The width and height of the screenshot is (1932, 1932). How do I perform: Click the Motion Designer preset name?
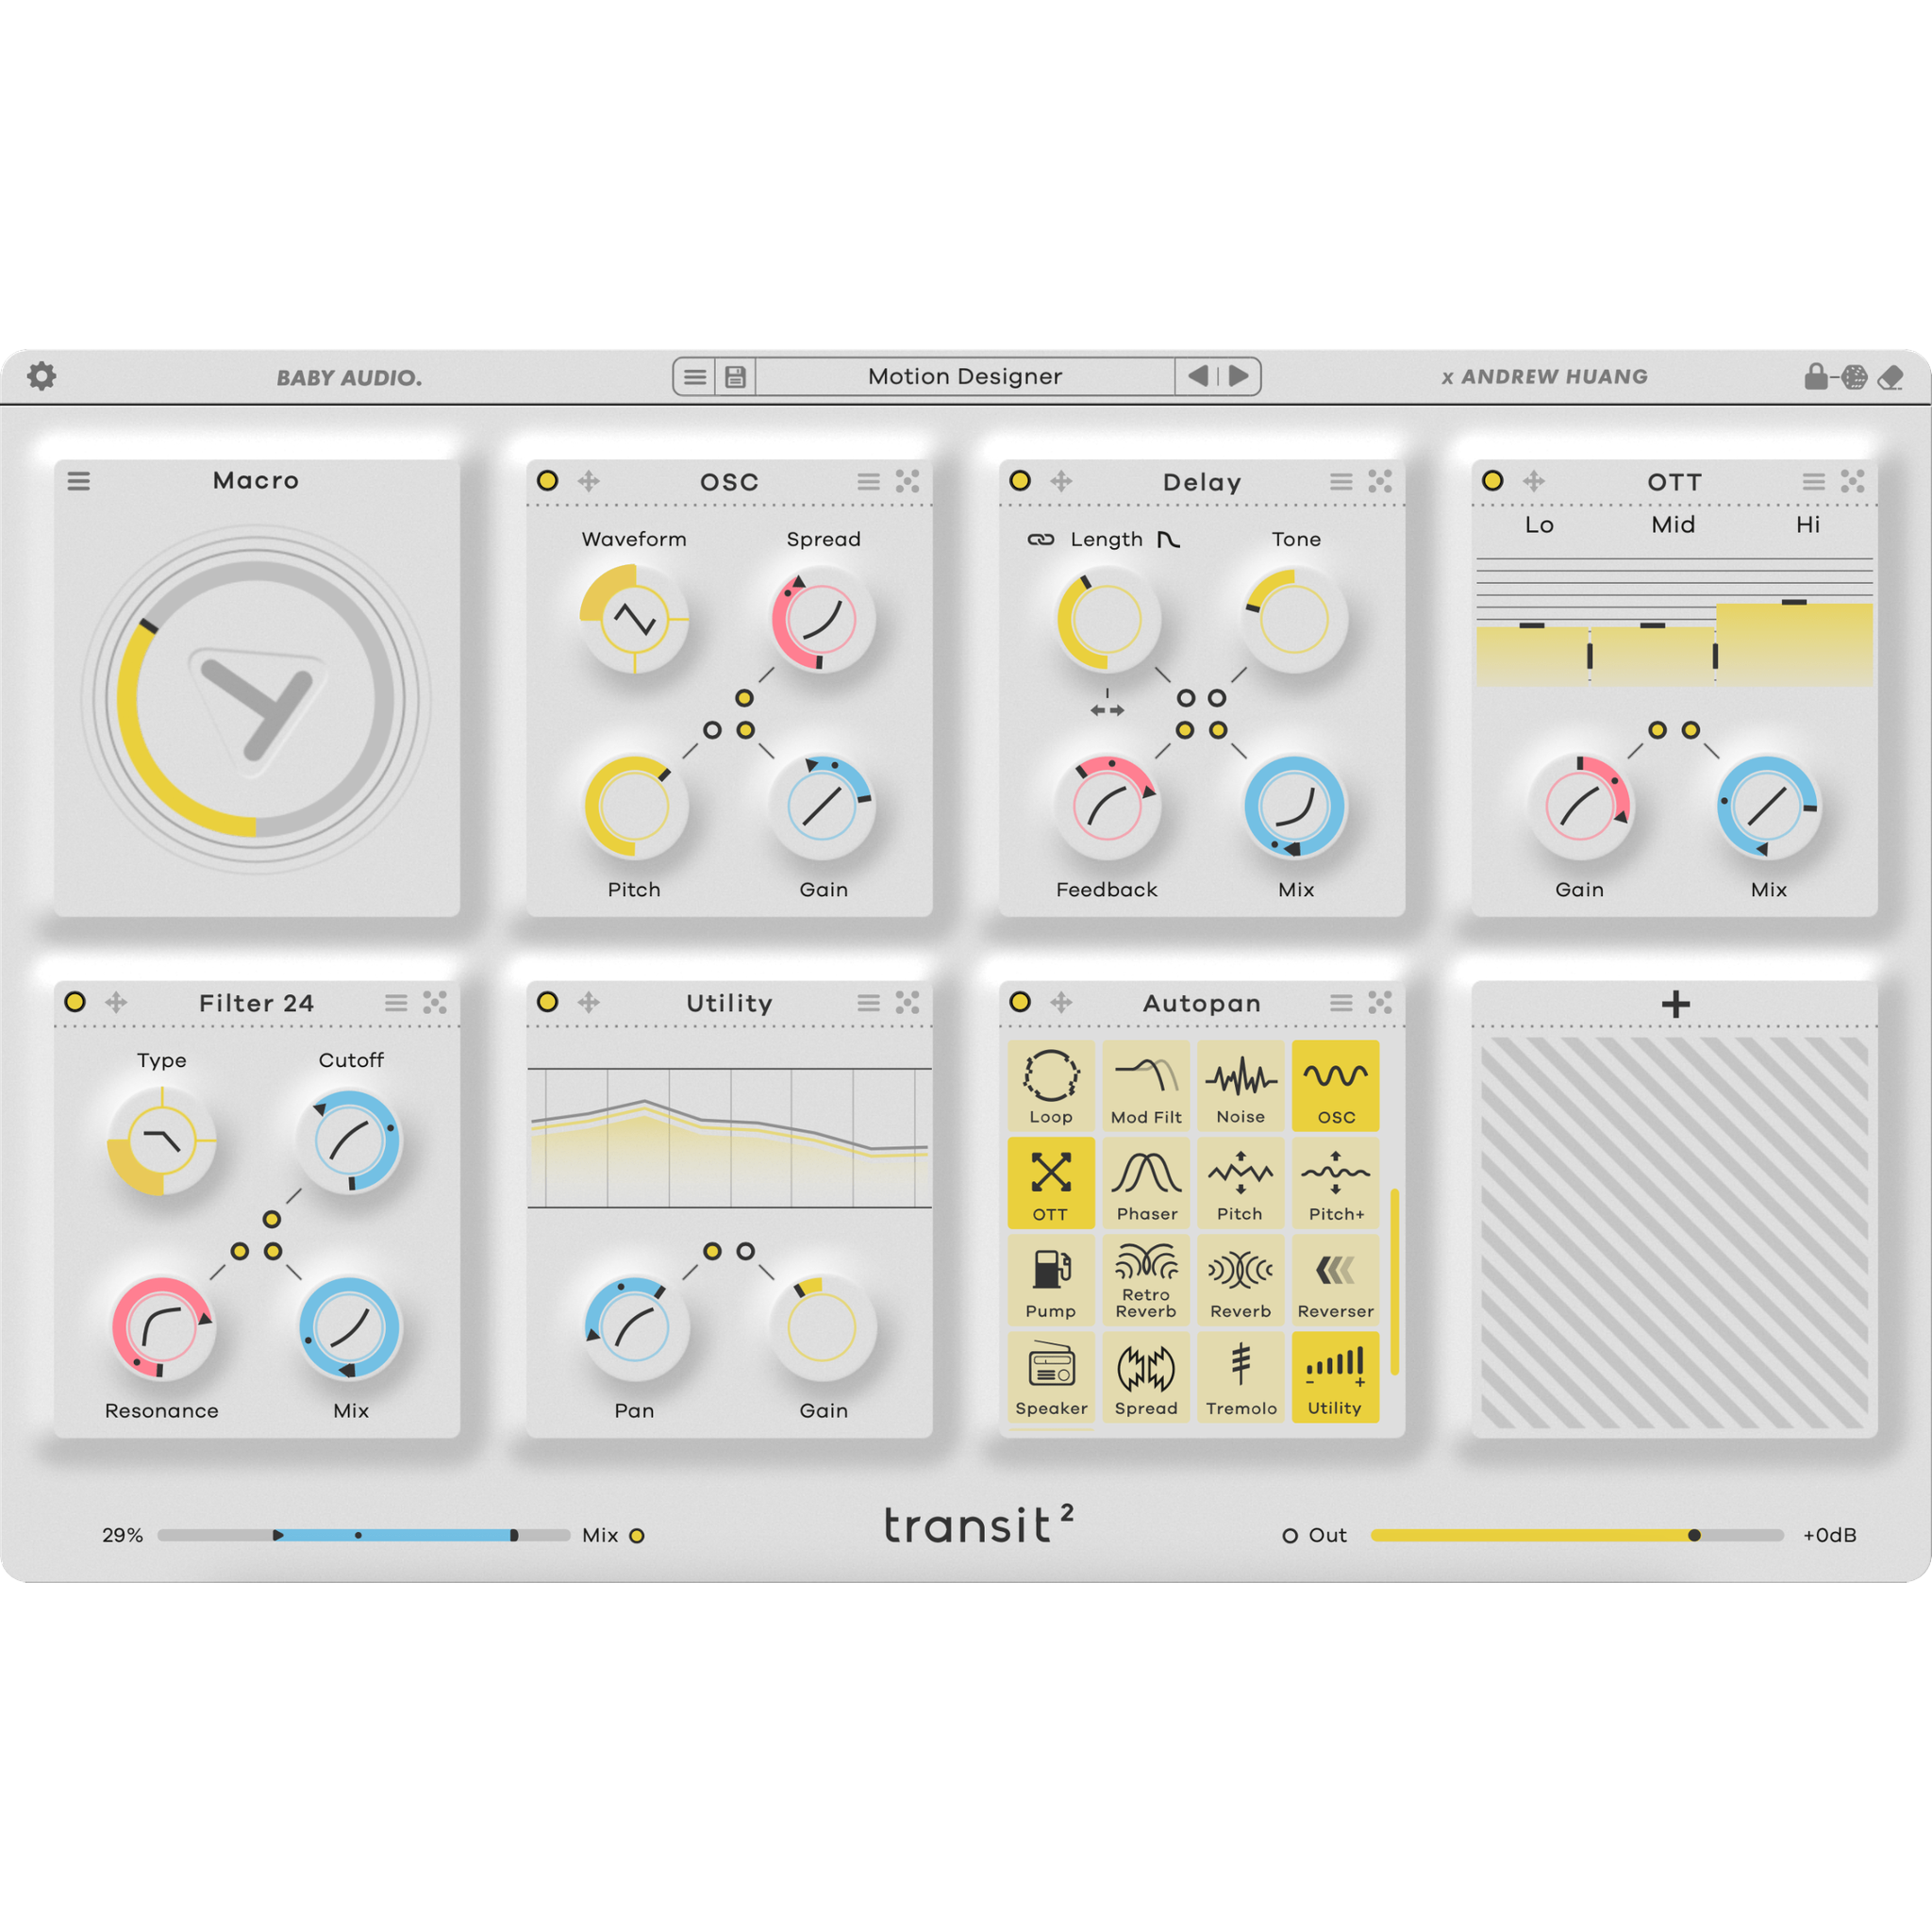(964, 377)
